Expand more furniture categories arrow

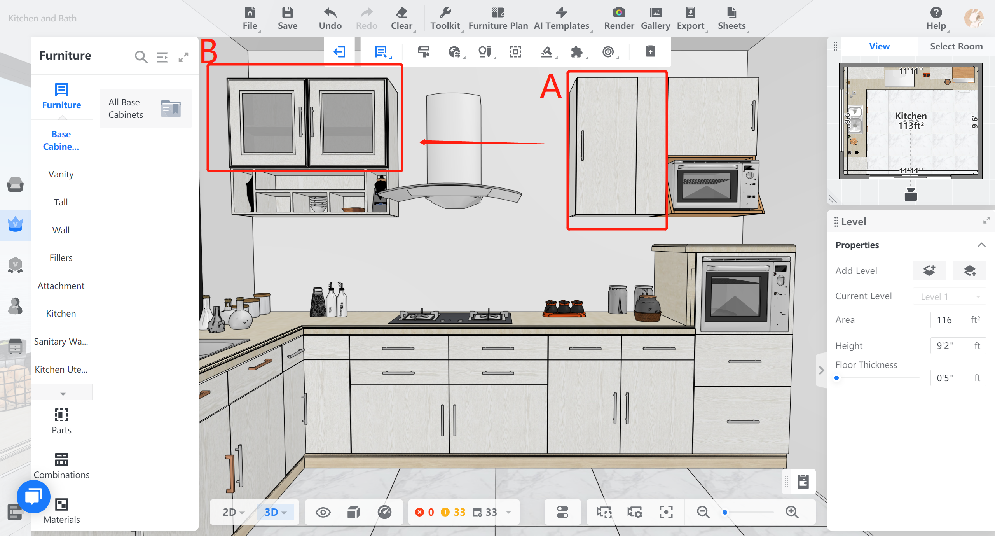pos(63,394)
